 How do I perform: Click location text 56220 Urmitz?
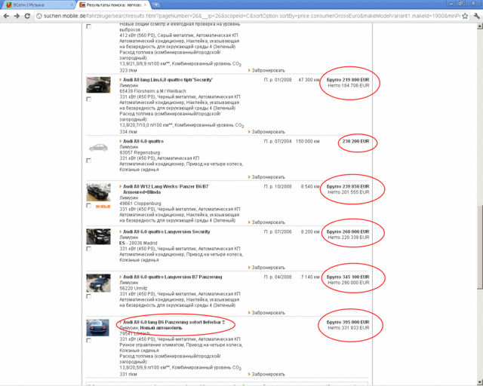134,288
